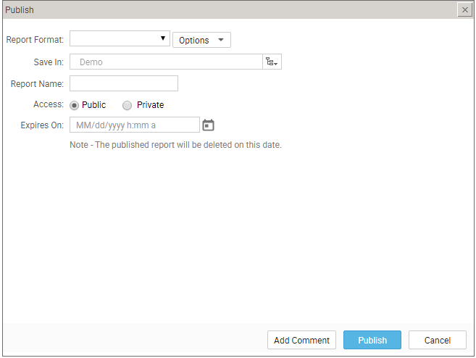Click the small arrow beside the tree icon

point(275,64)
